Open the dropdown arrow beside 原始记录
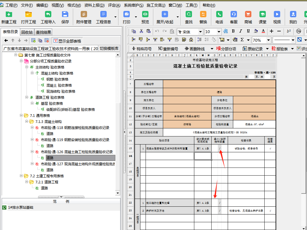The height and width of the screenshot is (230, 307). (267, 49)
